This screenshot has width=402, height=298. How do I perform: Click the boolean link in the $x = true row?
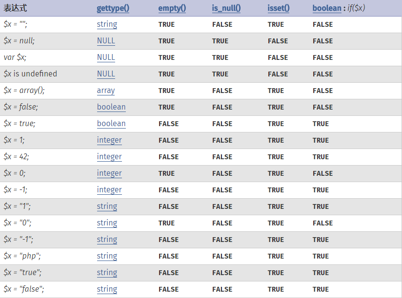click(x=111, y=124)
